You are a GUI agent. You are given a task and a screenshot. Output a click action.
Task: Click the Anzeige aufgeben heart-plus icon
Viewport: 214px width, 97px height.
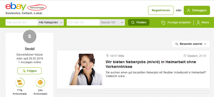[x=163, y=23]
